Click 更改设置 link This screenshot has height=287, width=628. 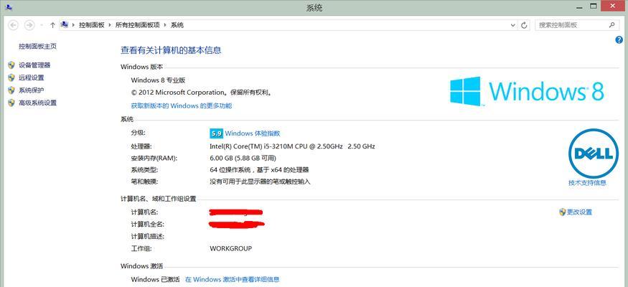(x=579, y=212)
